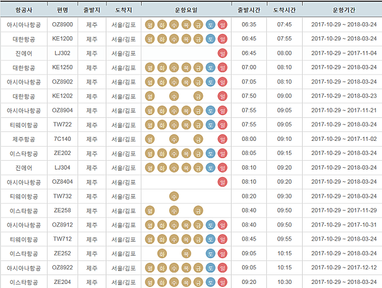Click Wednesday circle icon in 7C140 row
Viewport: 382px width, 288px height.
pos(174,139)
